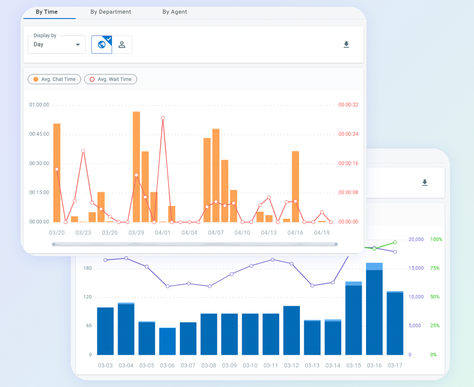Click the orange bar at 03/20
Screen dimensions: 474x387
(57, 173)
